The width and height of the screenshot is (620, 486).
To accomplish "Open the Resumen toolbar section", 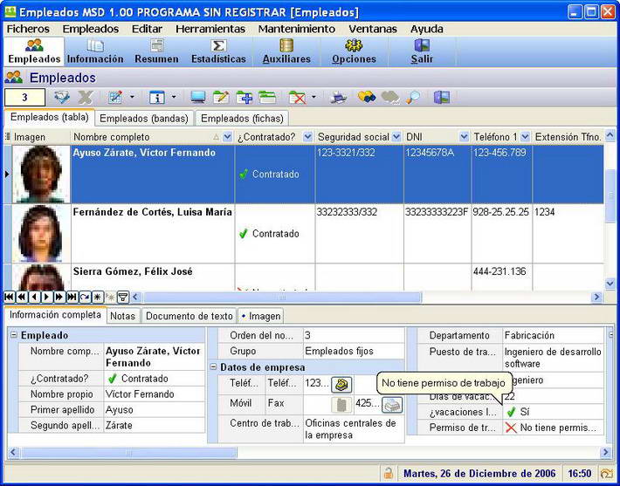I will (156, 51).
